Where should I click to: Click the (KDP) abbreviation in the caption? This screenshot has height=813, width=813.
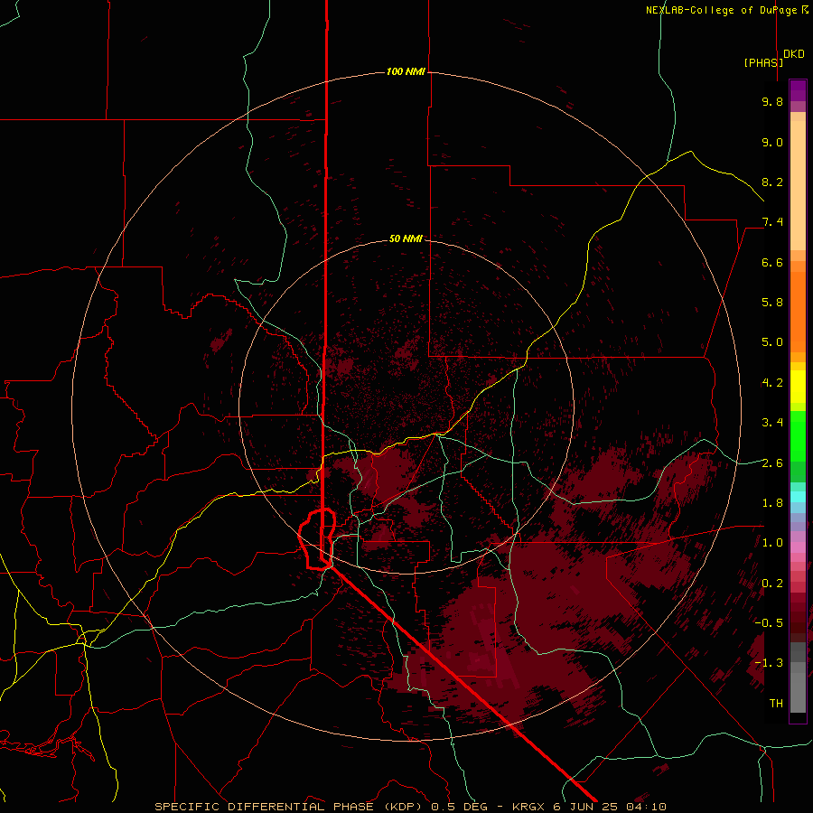coord(402,807)
